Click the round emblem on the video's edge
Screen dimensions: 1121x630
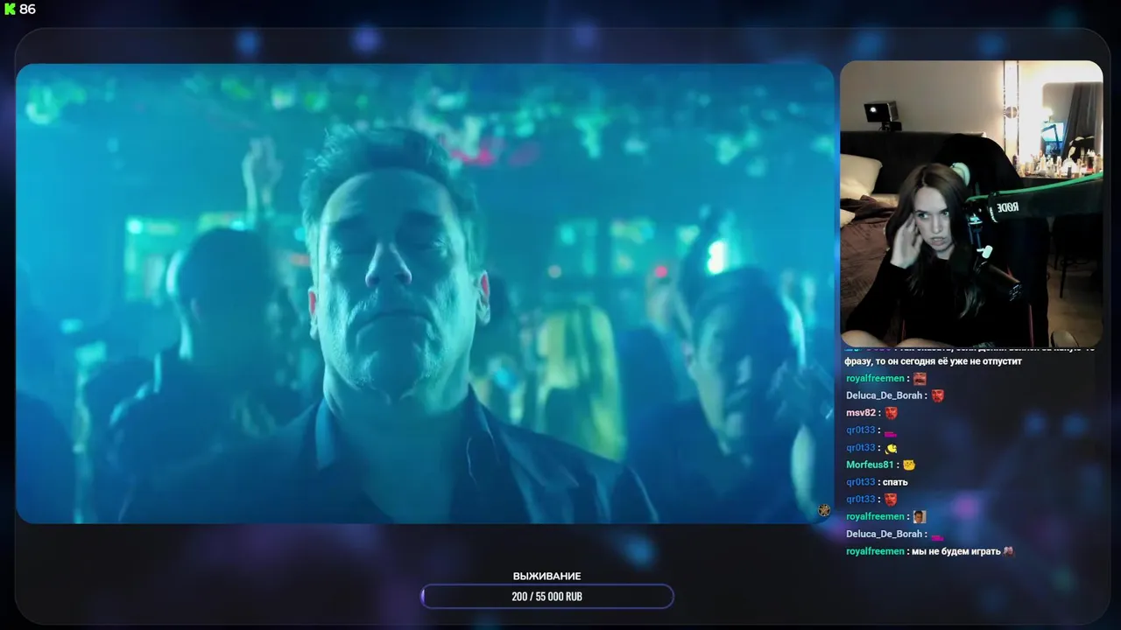coord(824,510)
